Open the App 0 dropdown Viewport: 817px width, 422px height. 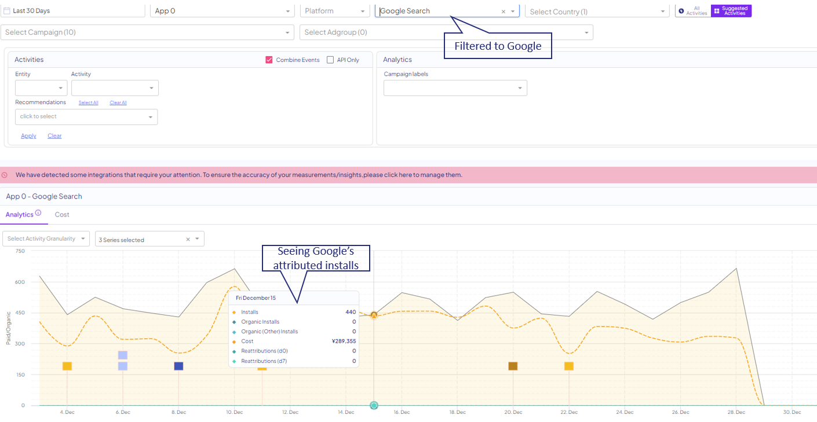tap(223, 11)
